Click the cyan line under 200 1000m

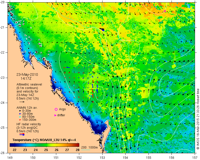(x=85, y=149)
